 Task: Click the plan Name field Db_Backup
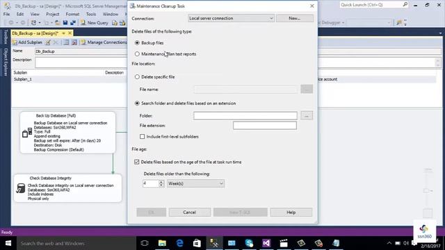pos(81,51)
